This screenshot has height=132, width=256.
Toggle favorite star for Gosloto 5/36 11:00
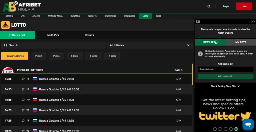pos(23,100)
